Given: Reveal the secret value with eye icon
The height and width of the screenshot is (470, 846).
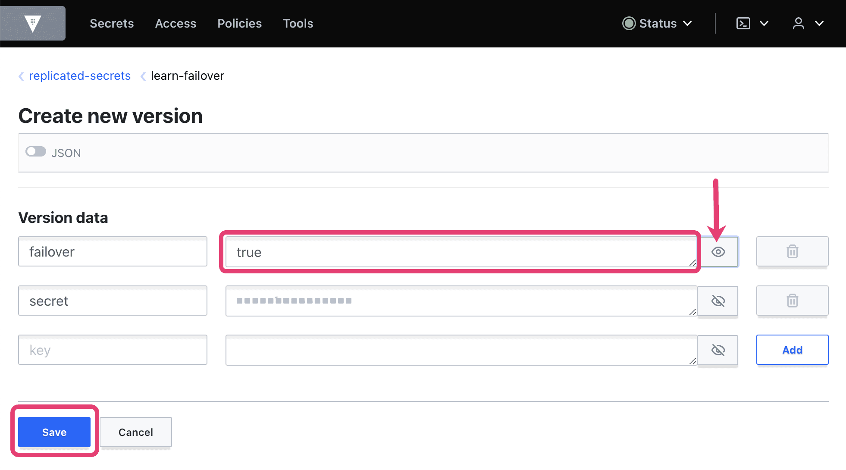Looking at the screenshot, I should point(718,301).
